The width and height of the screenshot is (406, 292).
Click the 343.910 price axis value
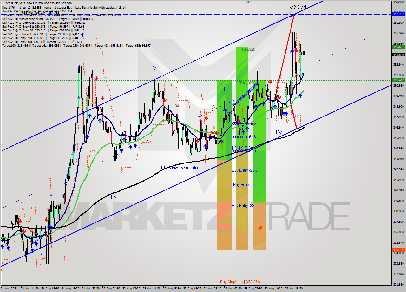tap(398, 159)
